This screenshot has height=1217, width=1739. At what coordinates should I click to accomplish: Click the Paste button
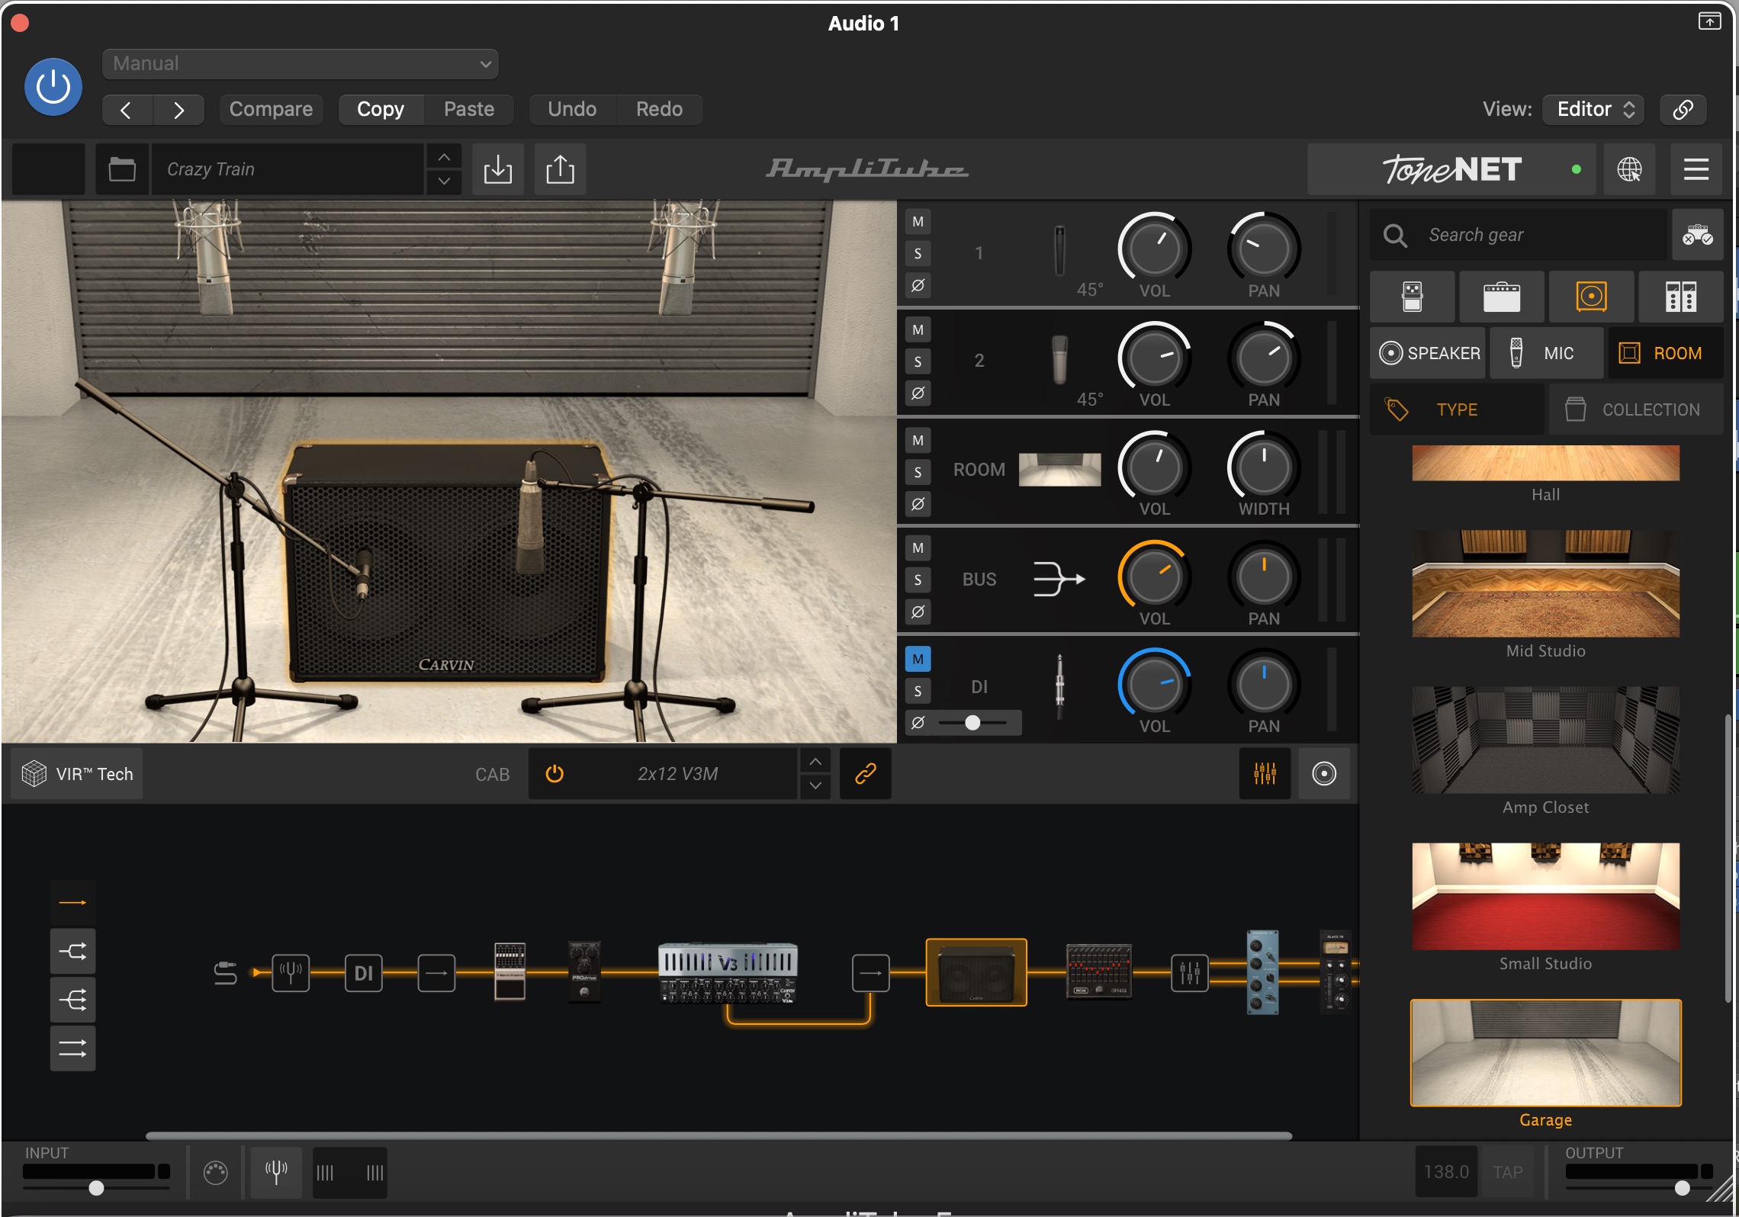click(469, 109)
